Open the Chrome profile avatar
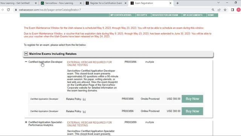This screenshot has height=136, width=241. (238, 10)
